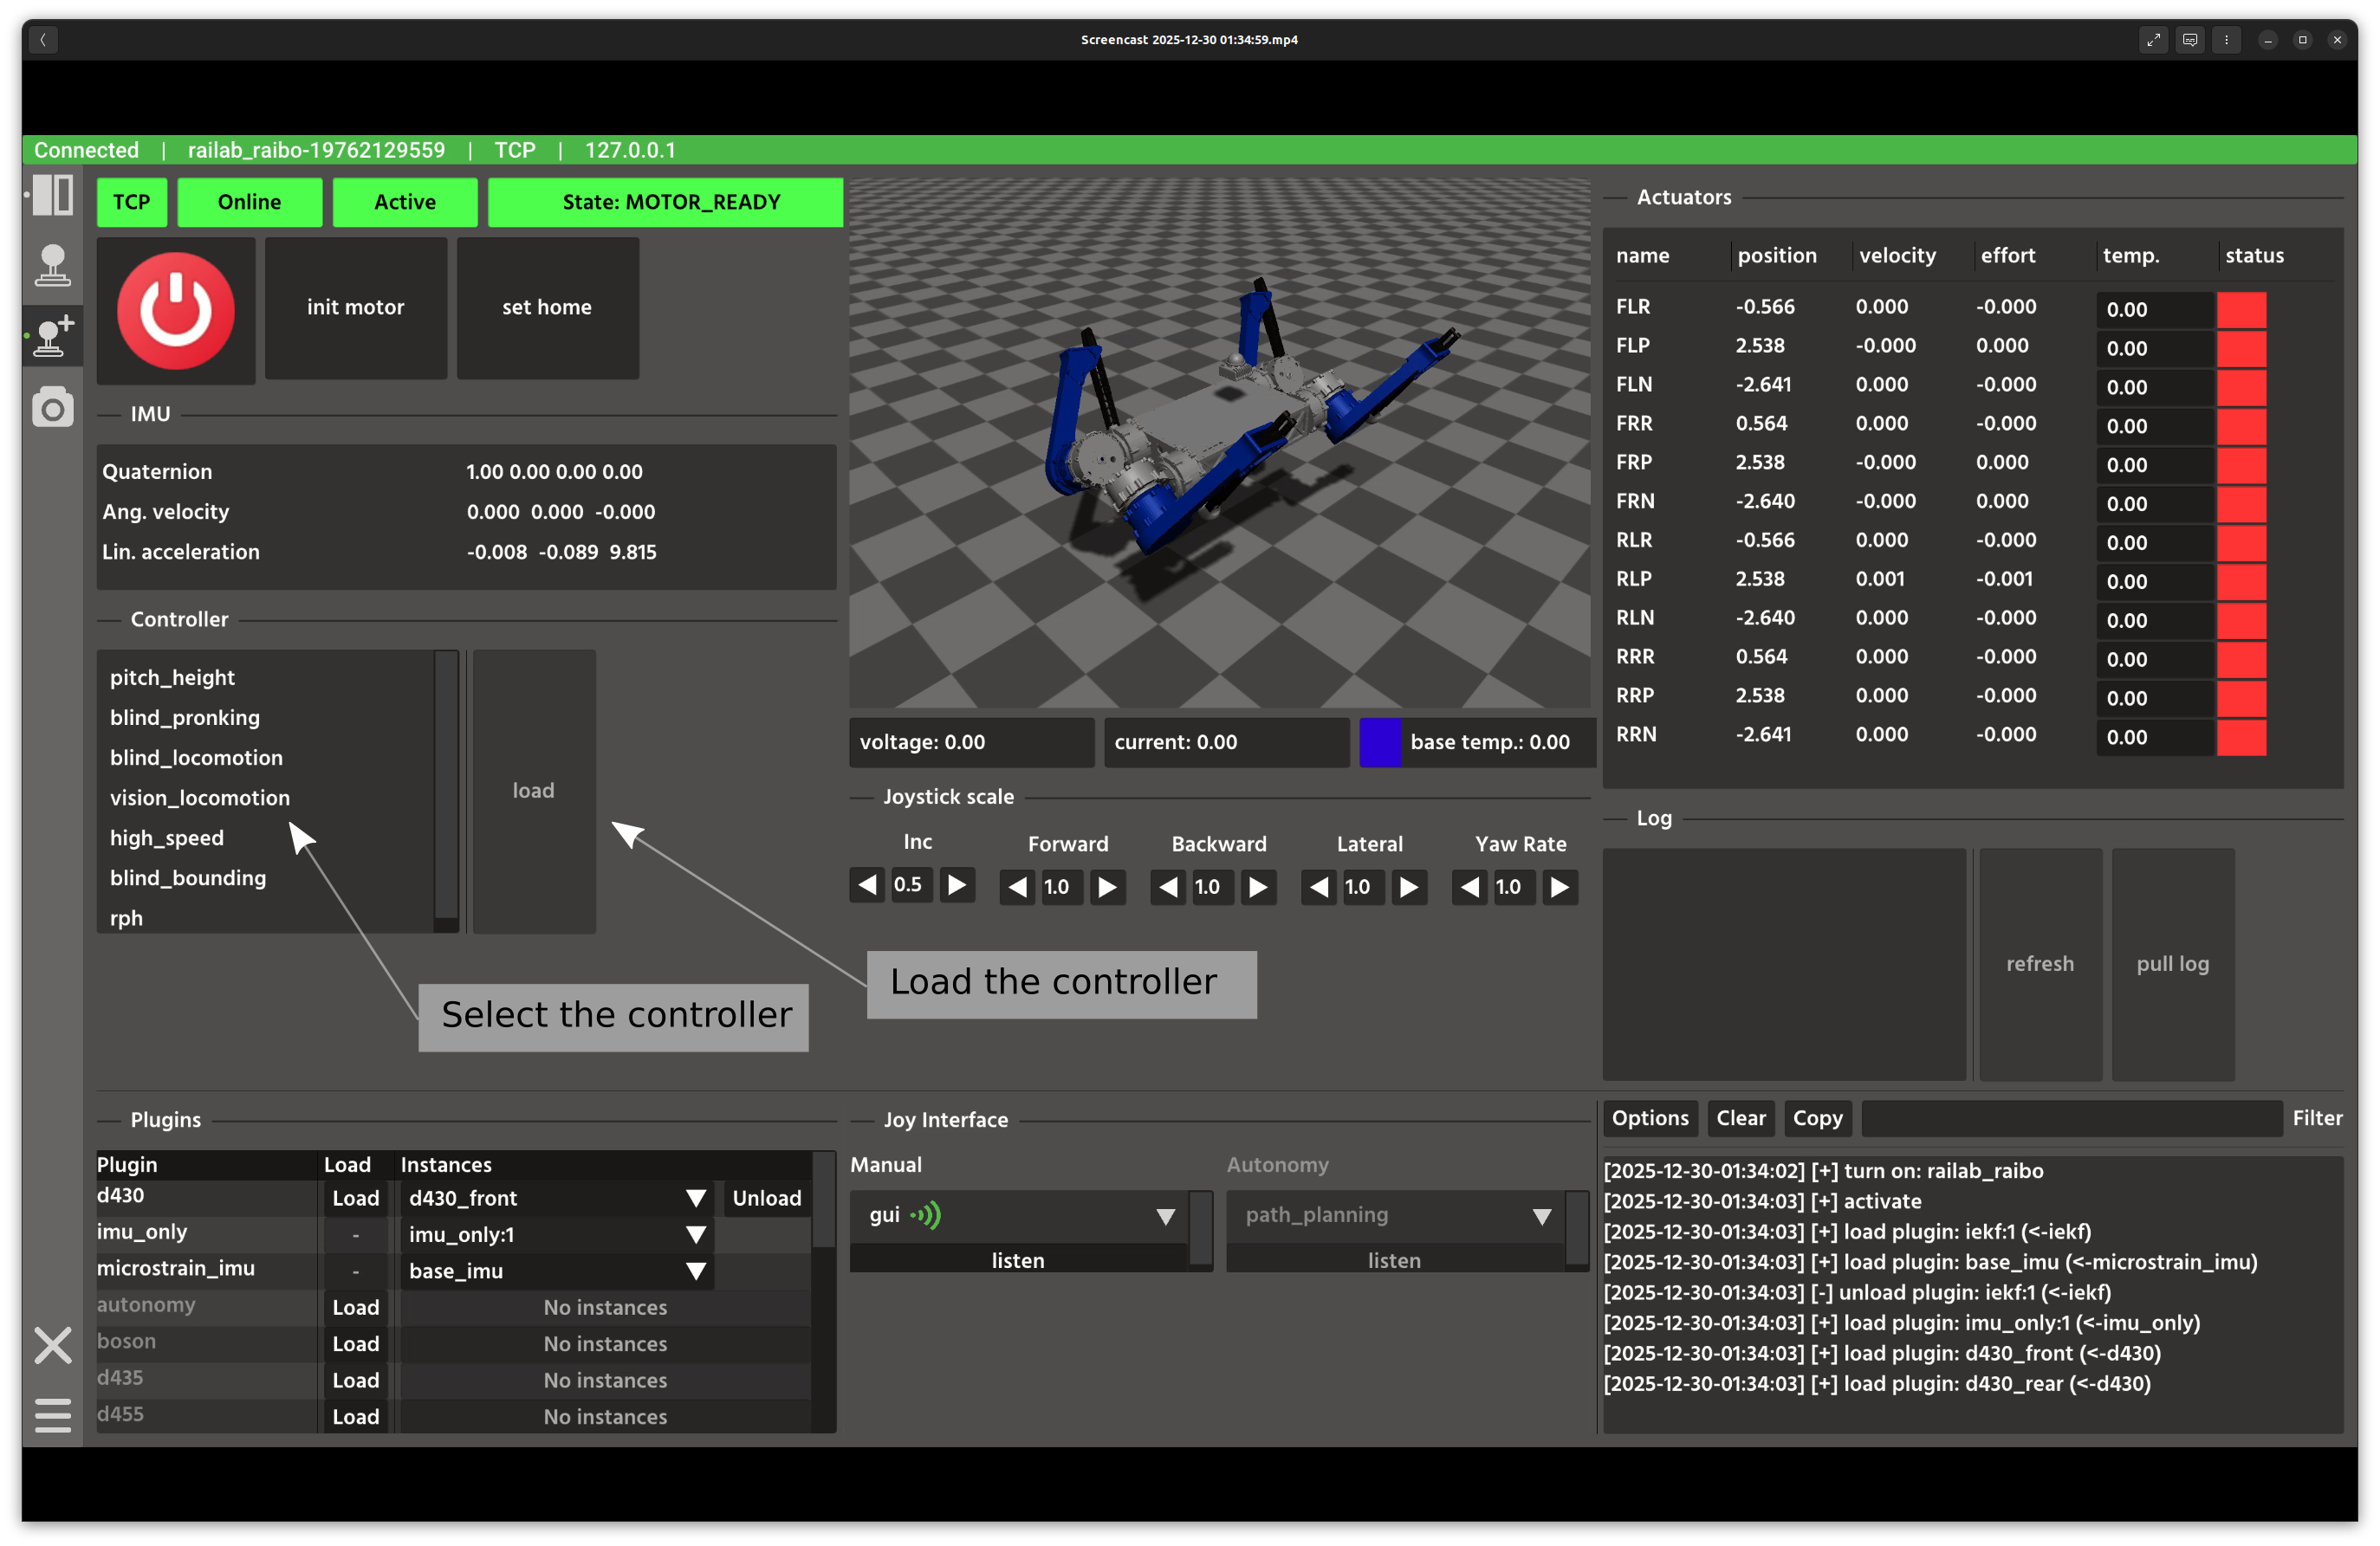
Task: Select blind_locomotion controller from the list
Action: tap(196, 758)
